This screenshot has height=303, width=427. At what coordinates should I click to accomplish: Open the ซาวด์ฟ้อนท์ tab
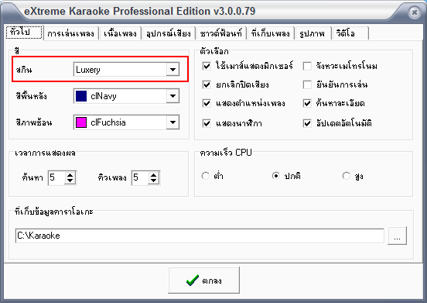[221, 33]
